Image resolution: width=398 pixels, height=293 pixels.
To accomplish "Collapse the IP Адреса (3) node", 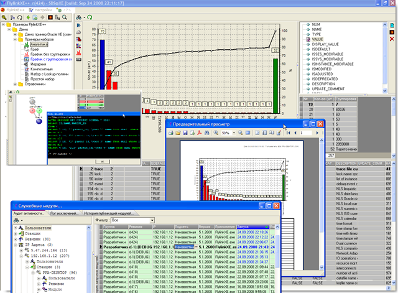I will point(15,244).
